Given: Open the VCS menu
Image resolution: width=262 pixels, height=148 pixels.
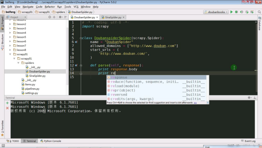Looking at the screenshot, I should pyautogui.click(x=76, y=7).
